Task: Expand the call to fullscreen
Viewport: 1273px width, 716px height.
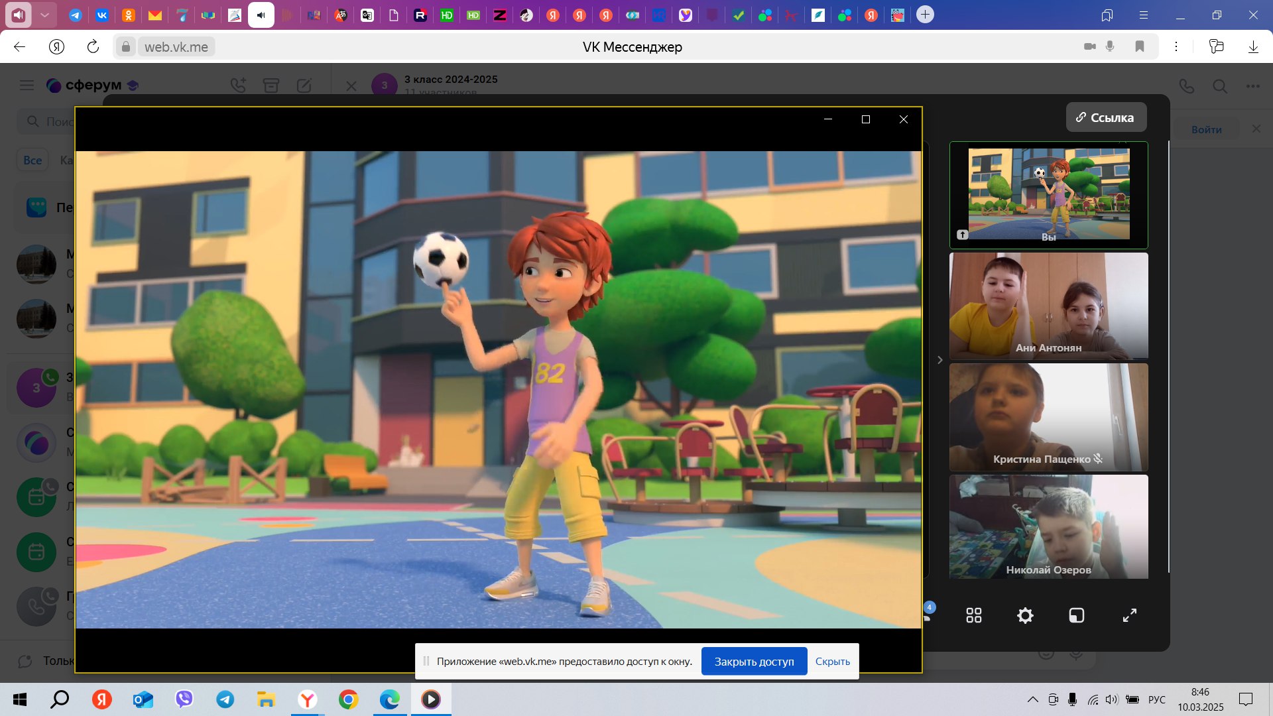Action: pyautogui.click(x=1129, y=616)
